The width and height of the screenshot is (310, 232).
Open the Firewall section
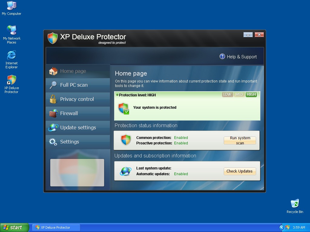pyautogui.click(x=69, y=113)
